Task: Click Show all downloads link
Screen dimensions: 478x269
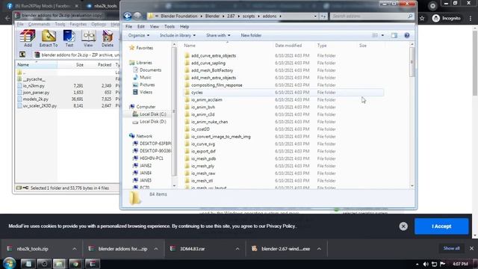Action: click(x=451, y=248)
